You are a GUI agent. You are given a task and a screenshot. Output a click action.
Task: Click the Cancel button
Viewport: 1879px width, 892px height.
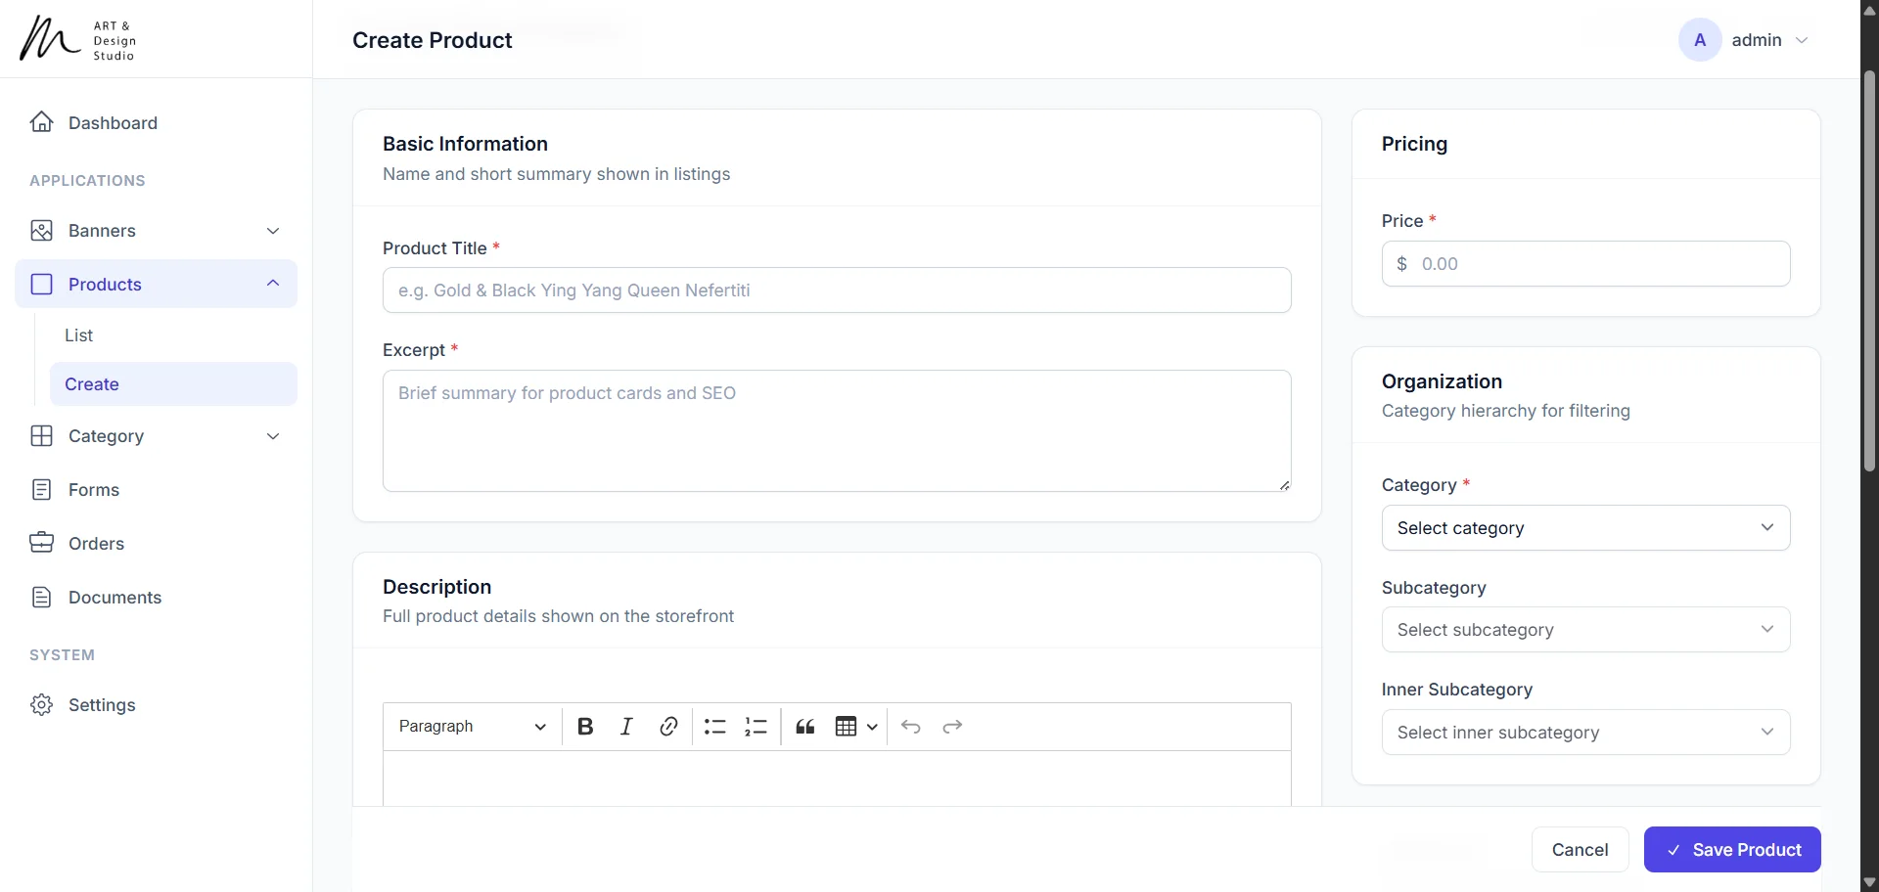coord(1580,850)
